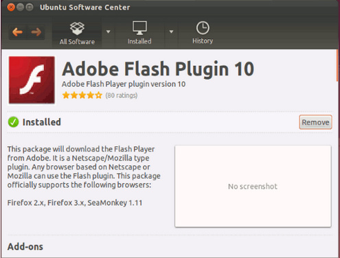
Task: Minimize the Ubuntu Software Center window
Action: click(x=20, y=7)
